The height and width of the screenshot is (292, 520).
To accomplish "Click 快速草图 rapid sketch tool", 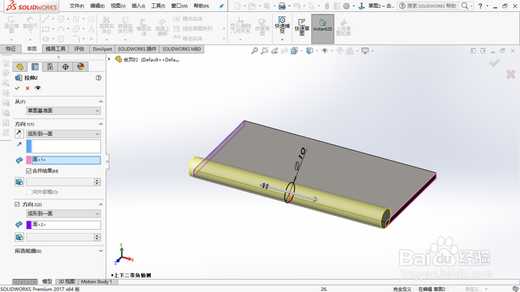I will pos(302,27).
